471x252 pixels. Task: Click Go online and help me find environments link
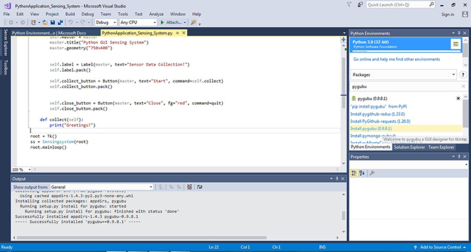point(397,59)
